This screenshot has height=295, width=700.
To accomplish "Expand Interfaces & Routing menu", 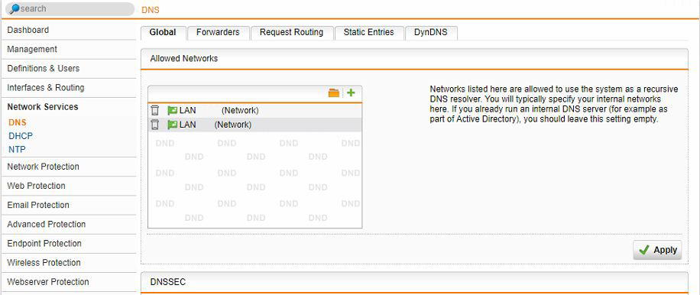I will [68, 88].
